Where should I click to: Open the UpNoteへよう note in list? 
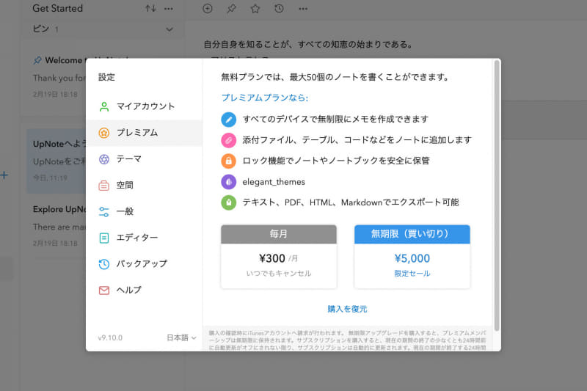pos(56,161)
